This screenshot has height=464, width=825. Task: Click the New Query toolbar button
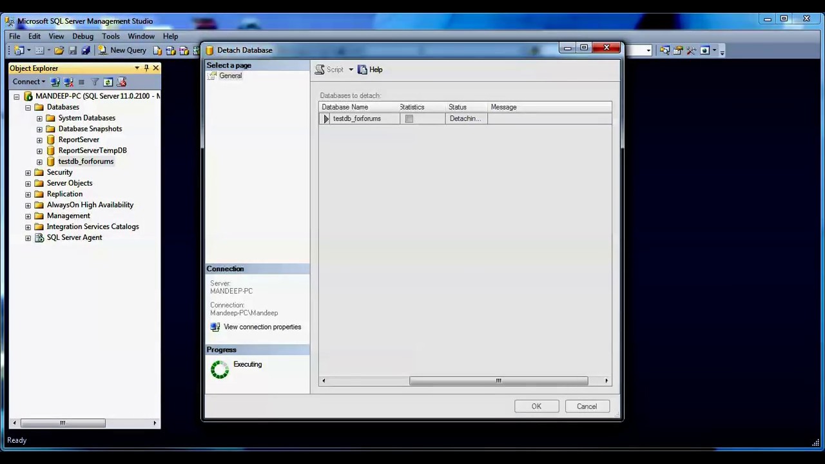point(122,50)
